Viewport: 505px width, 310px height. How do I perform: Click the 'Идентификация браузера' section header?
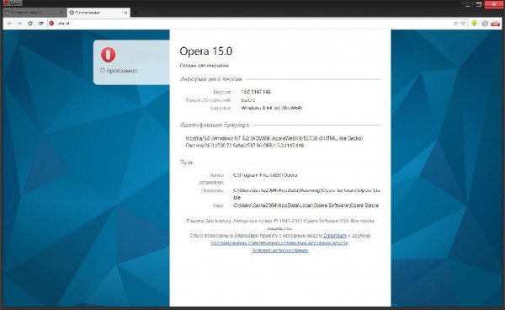[215, 125]
